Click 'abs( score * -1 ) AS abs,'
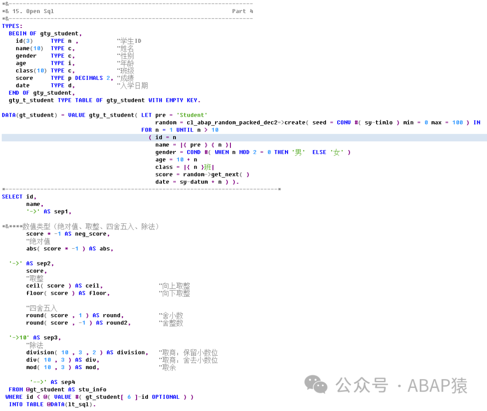This screenshot has width=487, height=411. (69, 249)
